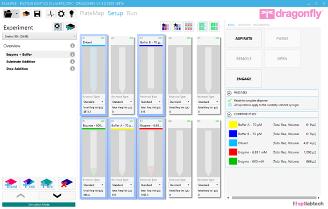Toggle the green indicator on syringe A5
Image resolution: width=328 pixels, height=209 pixels.
point(218,38)
